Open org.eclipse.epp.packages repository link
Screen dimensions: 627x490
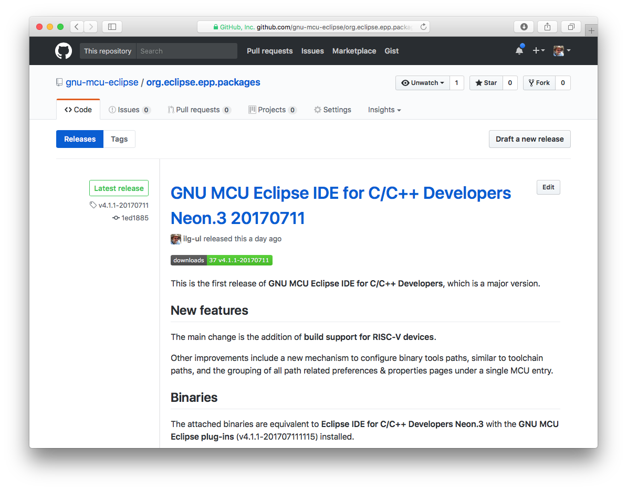(x=203, y=82)
